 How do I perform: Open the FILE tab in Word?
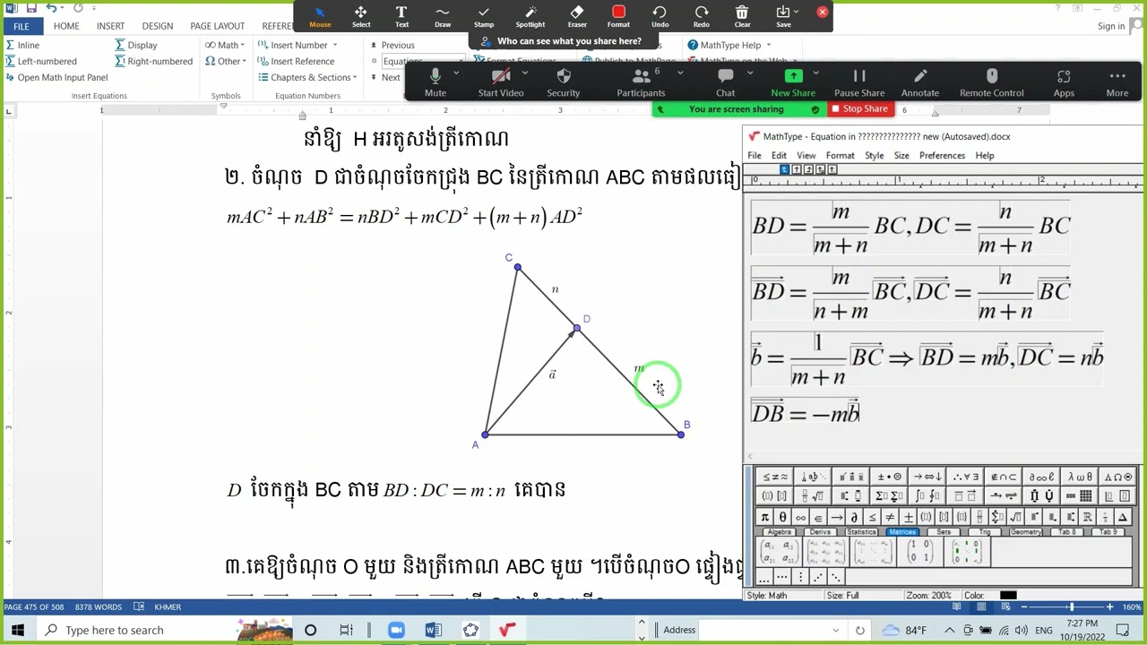(x=21, y=26)
